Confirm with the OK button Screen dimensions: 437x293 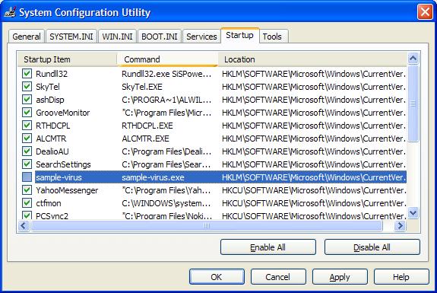(x=217, y=277)
